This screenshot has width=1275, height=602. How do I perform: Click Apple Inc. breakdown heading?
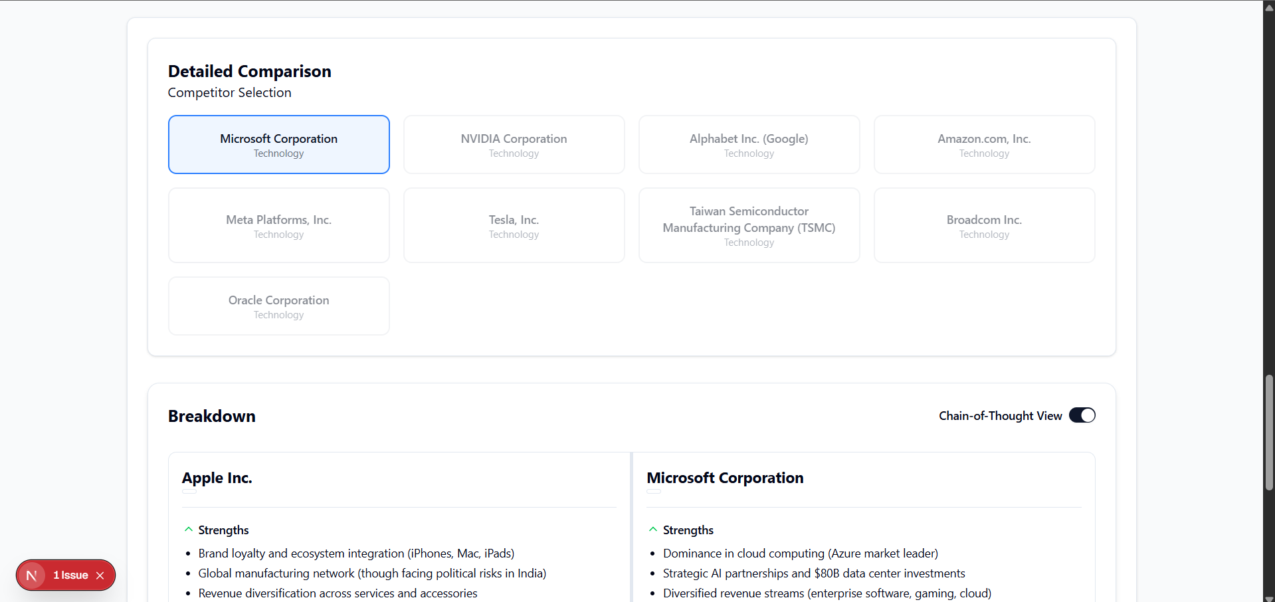coord(217,478)
